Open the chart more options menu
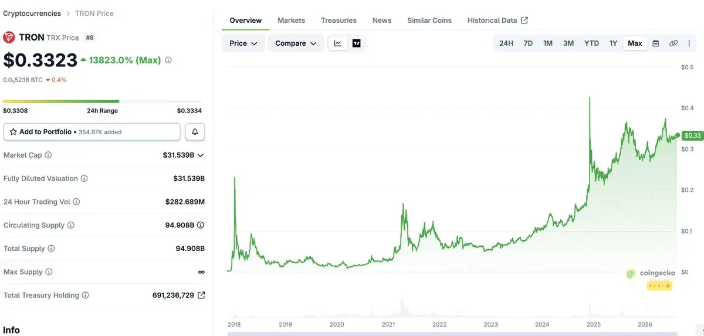Screen dimensions: 704x336 tap(689, 43)
